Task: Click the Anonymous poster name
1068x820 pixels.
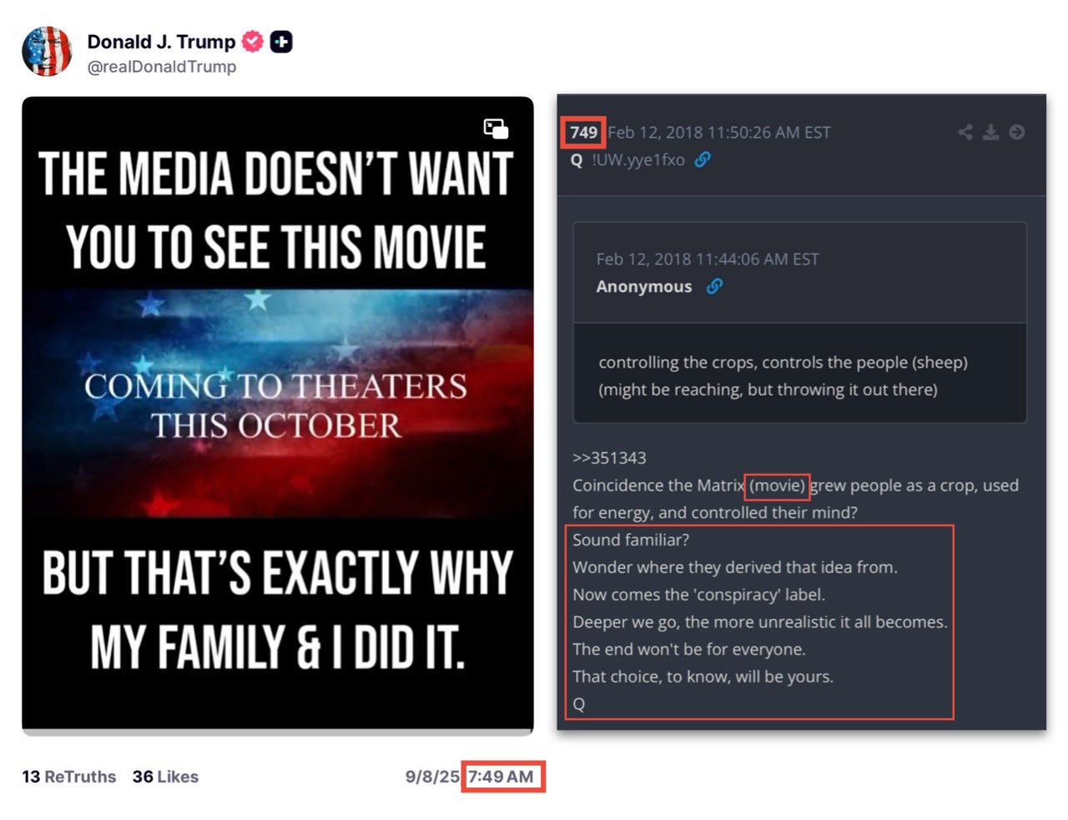Action: 644,286
